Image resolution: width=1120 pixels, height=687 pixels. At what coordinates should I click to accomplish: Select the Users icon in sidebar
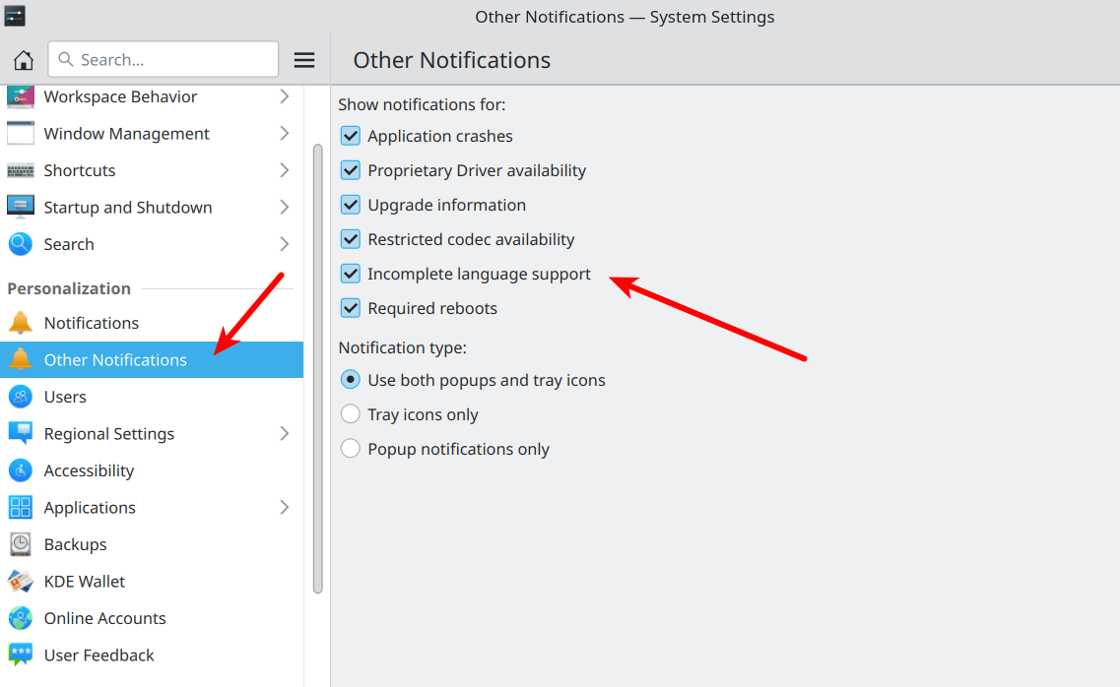[x=21, y=397]
